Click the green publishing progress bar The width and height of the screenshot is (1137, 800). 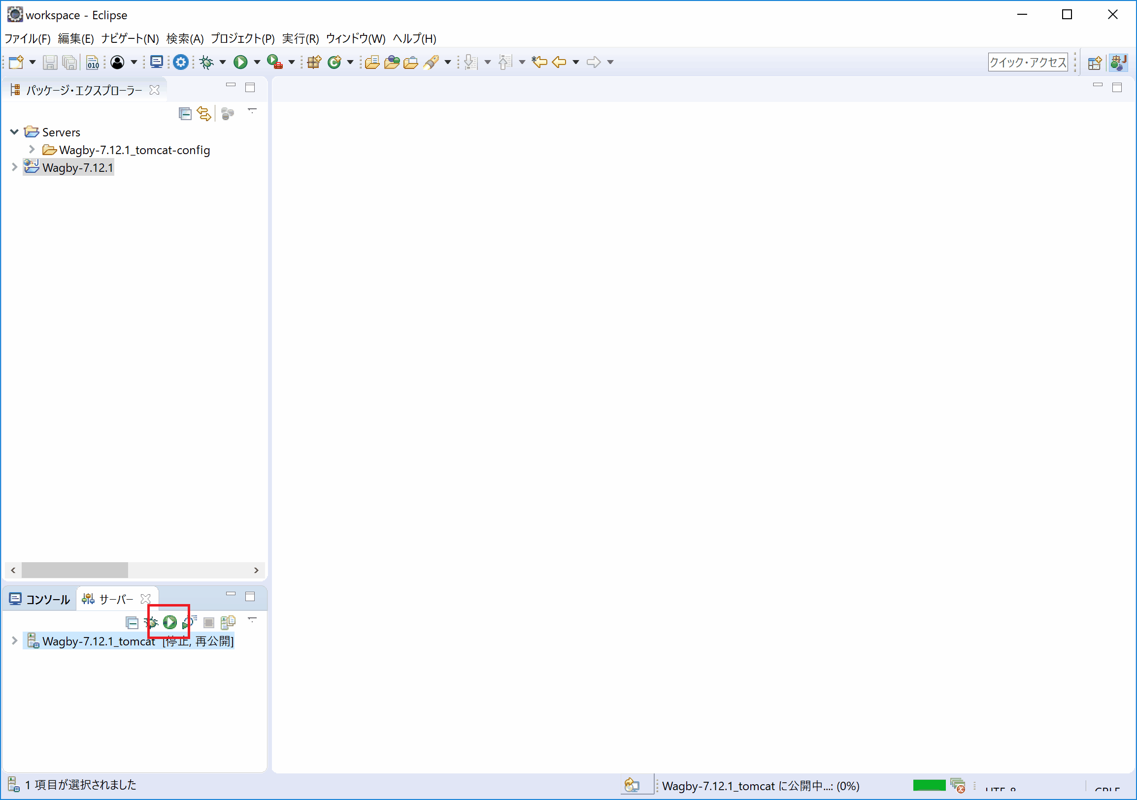[929, 786]
